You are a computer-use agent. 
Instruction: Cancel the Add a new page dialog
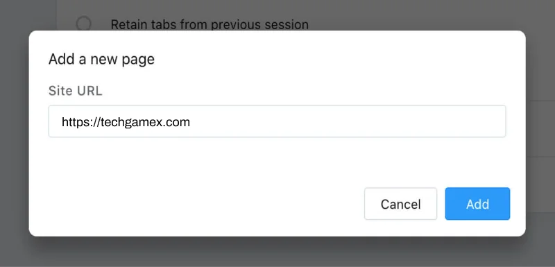pyautogui.click(x=401, y=204)
